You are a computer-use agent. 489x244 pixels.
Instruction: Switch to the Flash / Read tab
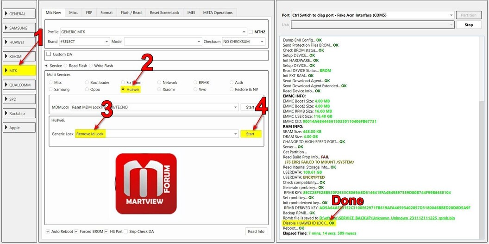click(x=132, y=13)
